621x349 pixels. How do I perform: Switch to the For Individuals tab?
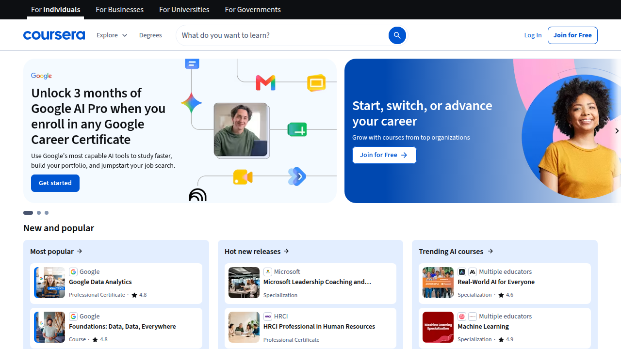56,10
